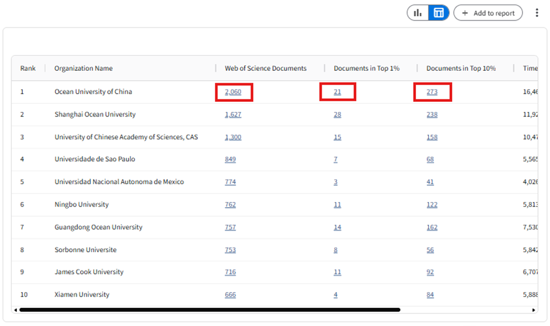
Task: Open UNAM's 3 top 1% documents link
Action: 335,182
